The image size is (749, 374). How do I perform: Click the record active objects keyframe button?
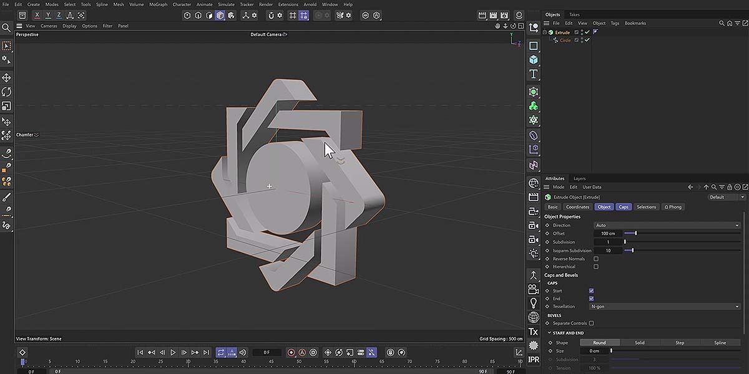click(291, 352)
